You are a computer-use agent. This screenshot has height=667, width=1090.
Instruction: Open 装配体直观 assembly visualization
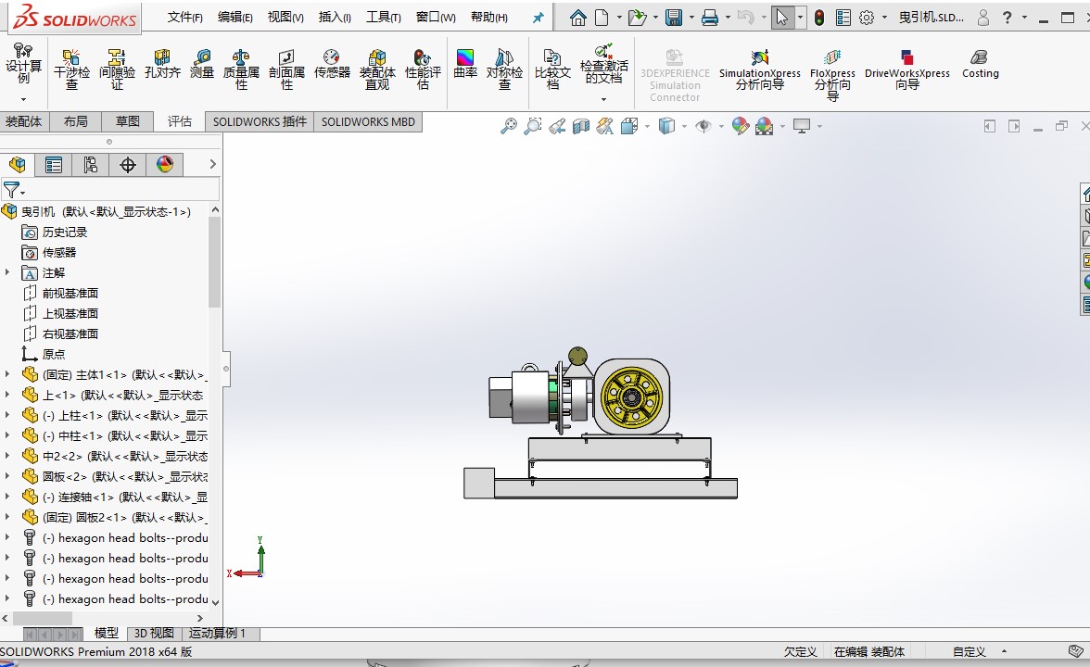click(x=376, y=69)
